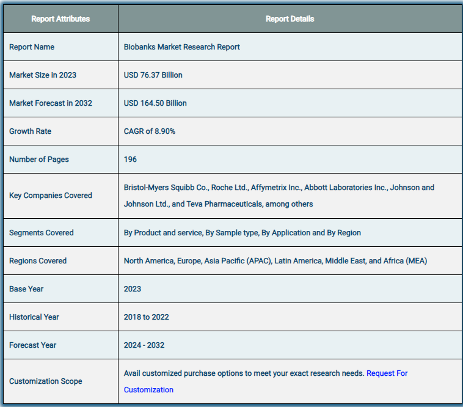Click the Customization Scope label
Screen dimensions: 463x407
click(45, 381)
